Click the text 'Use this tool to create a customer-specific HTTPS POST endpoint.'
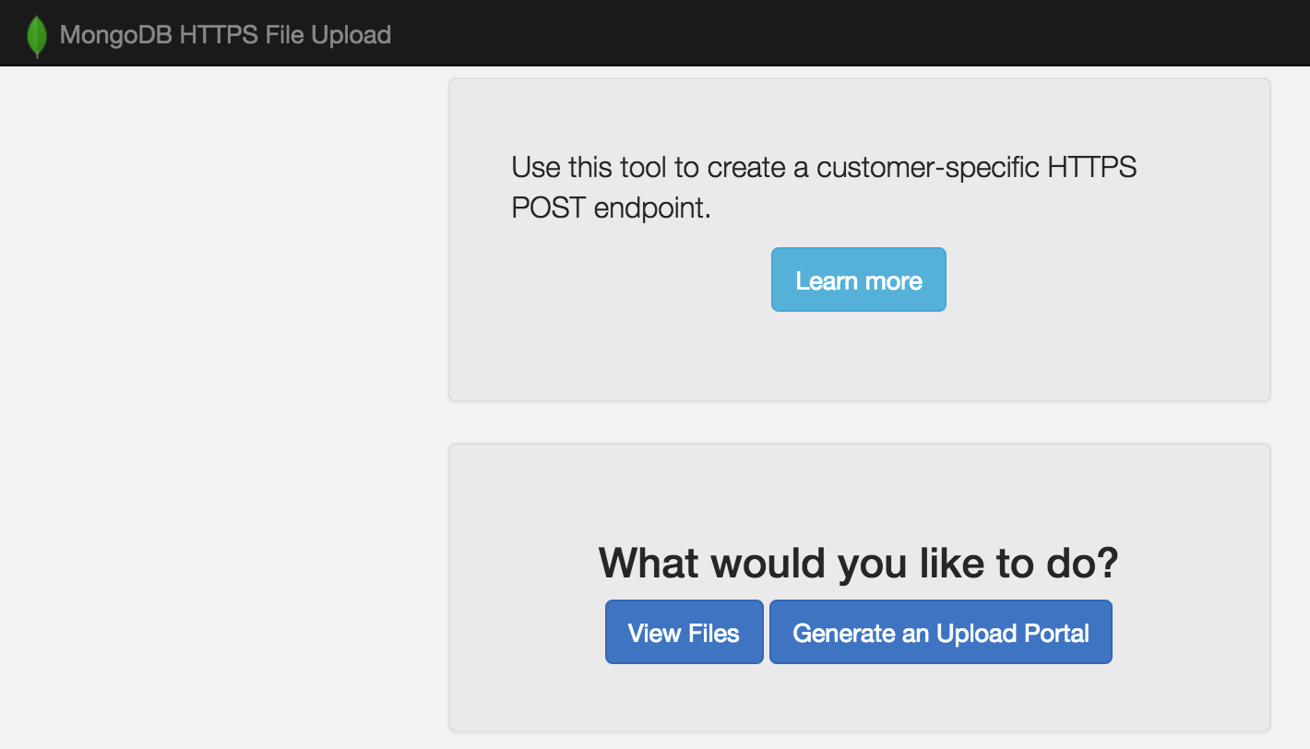1310x749 pixels. [824, 187]
